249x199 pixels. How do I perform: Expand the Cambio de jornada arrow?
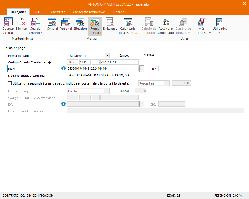click(x=189, y=33)
